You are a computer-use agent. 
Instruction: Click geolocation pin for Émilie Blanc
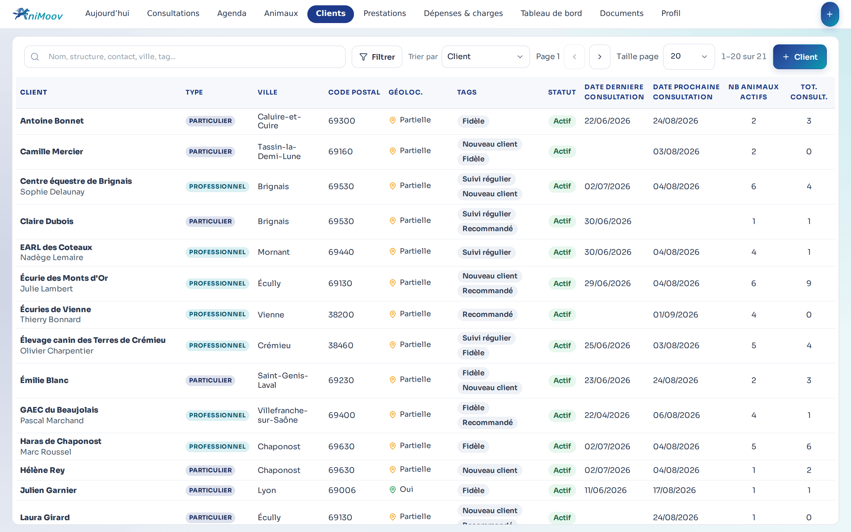[393, 379]
